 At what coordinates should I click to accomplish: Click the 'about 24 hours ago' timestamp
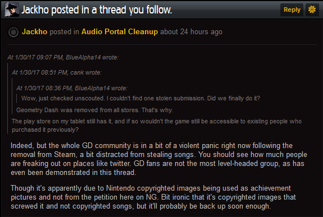(x=191, y=31)
